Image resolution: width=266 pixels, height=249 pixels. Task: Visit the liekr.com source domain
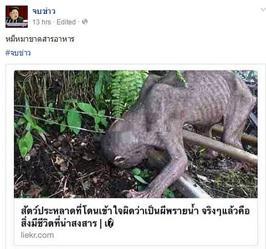click(37, 235)
